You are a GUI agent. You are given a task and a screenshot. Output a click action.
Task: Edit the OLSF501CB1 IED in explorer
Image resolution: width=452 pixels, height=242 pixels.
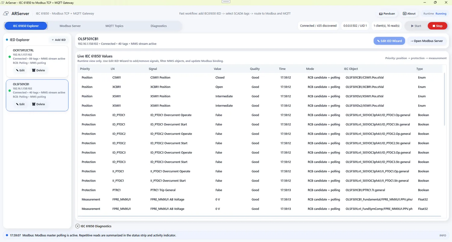20,104
